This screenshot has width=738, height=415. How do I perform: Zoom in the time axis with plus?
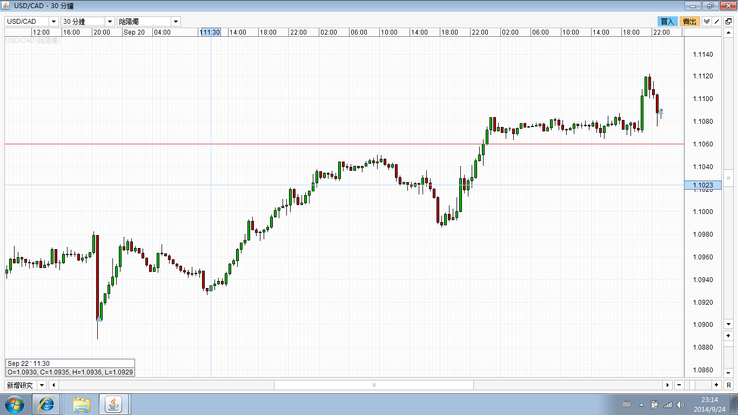coord(716,385)
